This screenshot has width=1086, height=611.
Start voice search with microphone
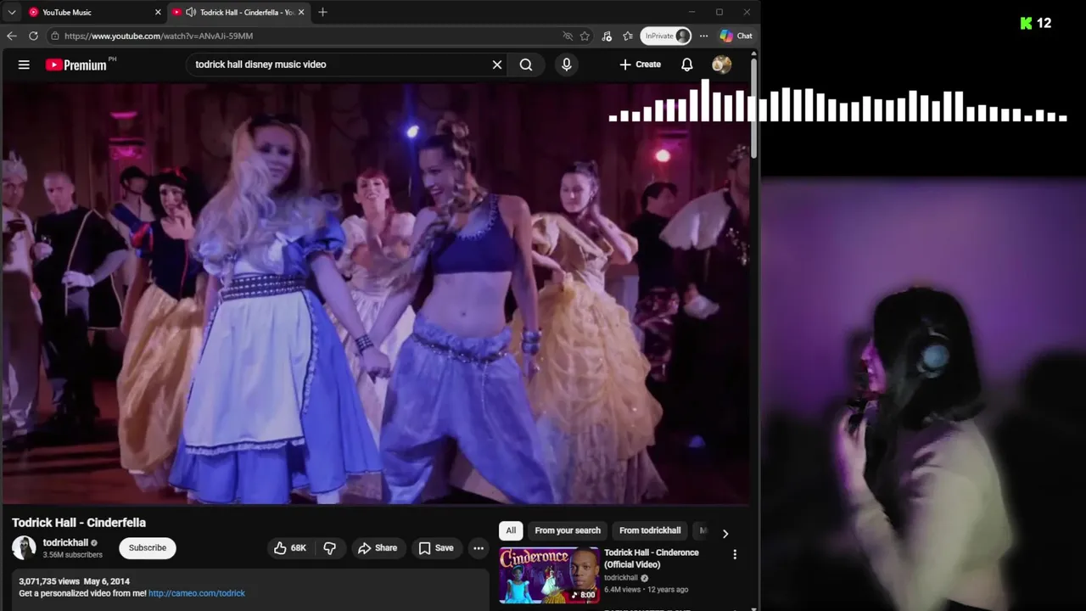pyautogui.click(x=567, y=64)
